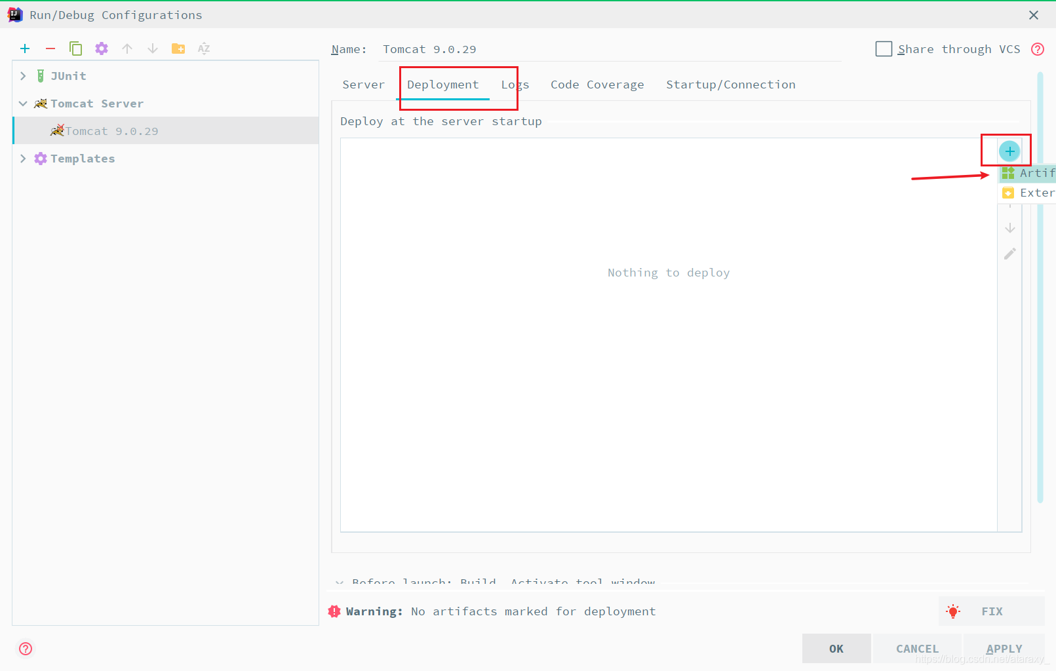Open the Logs tab
The height and width of the screenshot is (671, 1056).
[515, 85]
